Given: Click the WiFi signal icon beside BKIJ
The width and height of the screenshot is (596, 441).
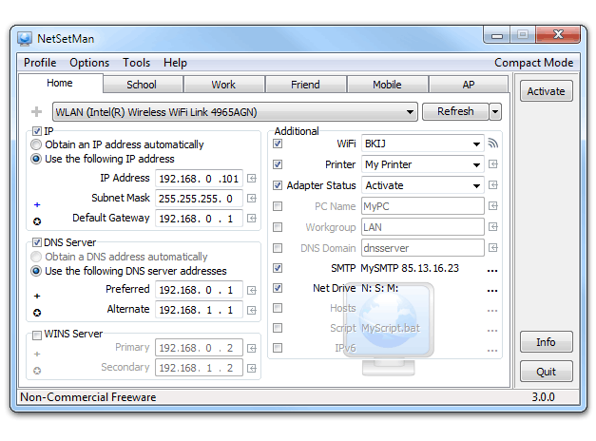Looking at the screenshot, I should click(x=493, y=144).
